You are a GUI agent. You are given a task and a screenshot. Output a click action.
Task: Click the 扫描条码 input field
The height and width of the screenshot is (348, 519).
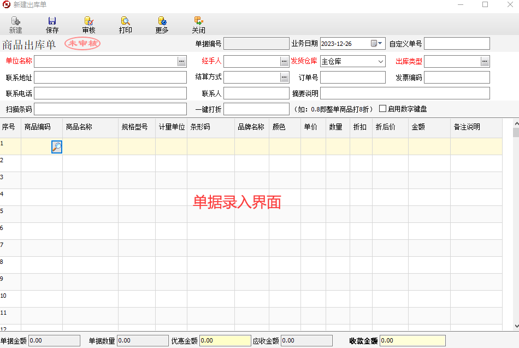point(110,109)
